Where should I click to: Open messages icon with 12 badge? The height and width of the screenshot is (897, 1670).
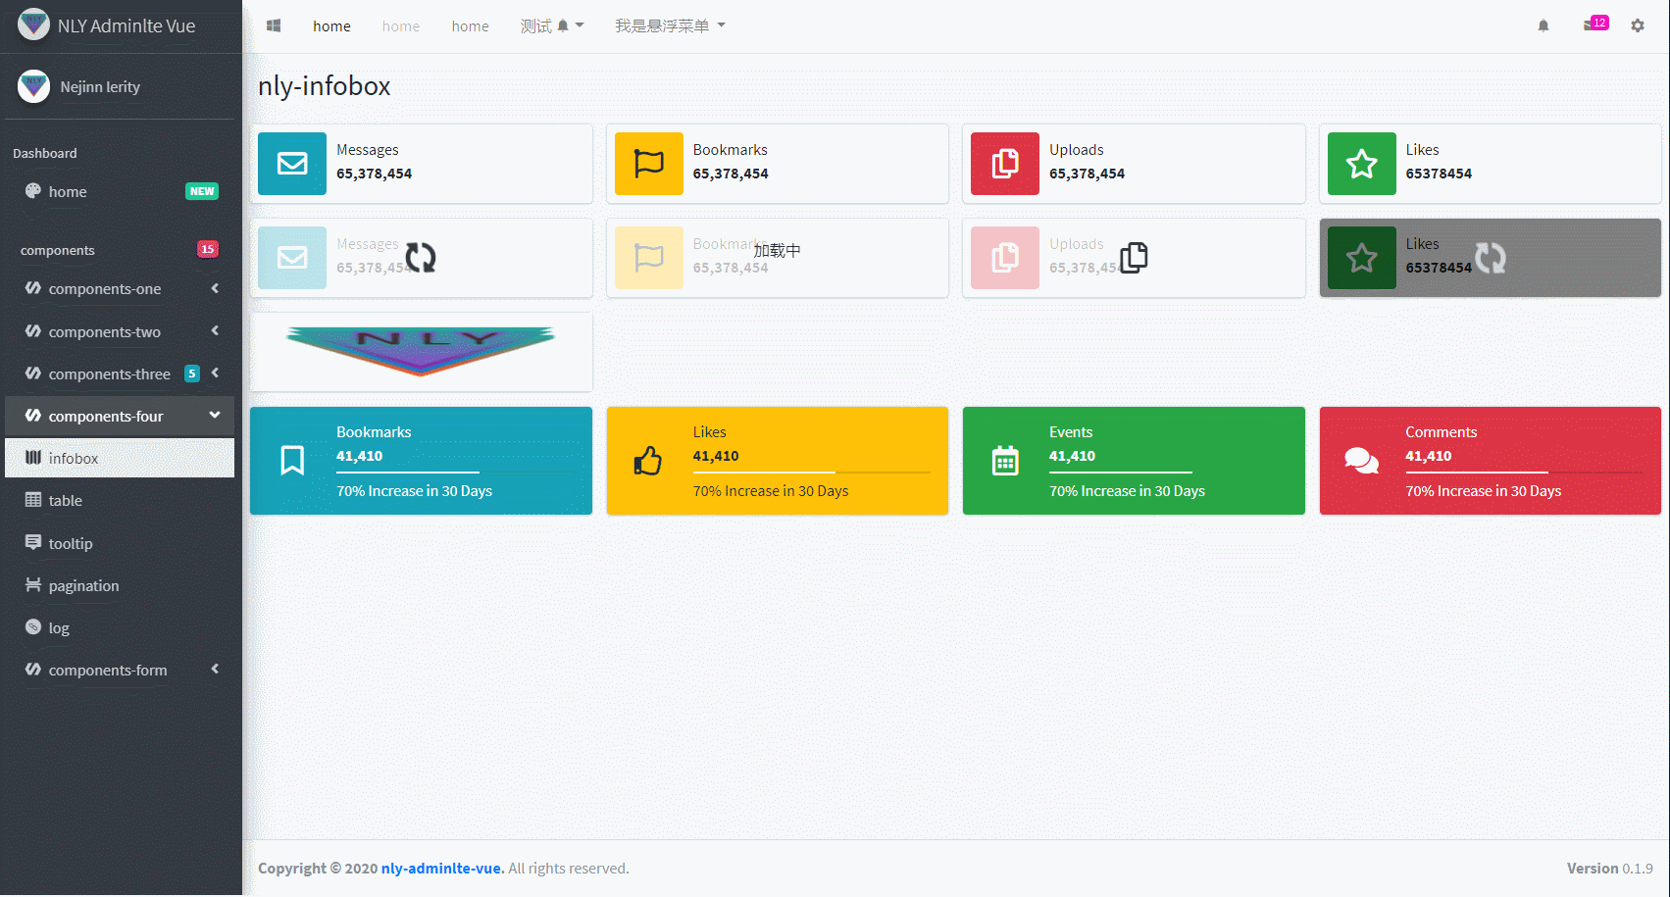[x=1593, y=25]
